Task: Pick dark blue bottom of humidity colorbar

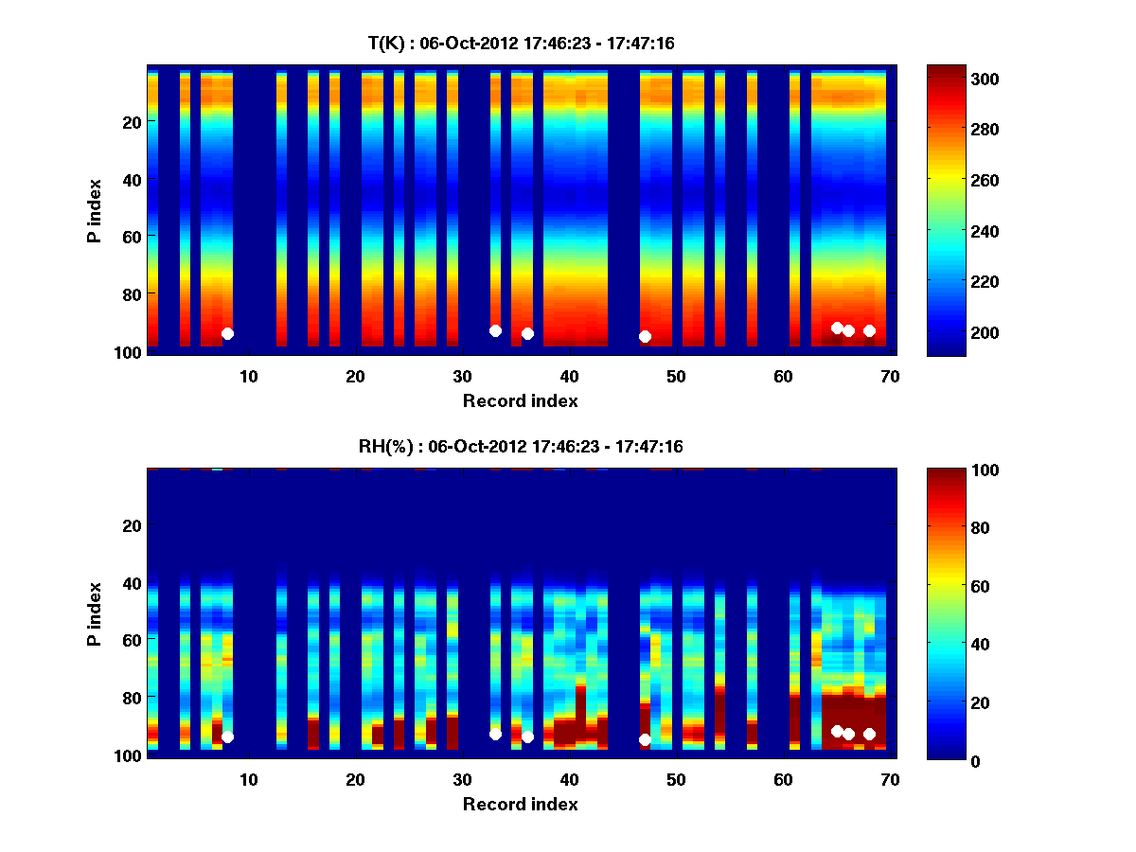Action: [x=946, y=754]
